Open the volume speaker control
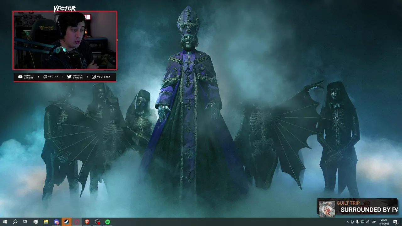 (x=367, y=222)
